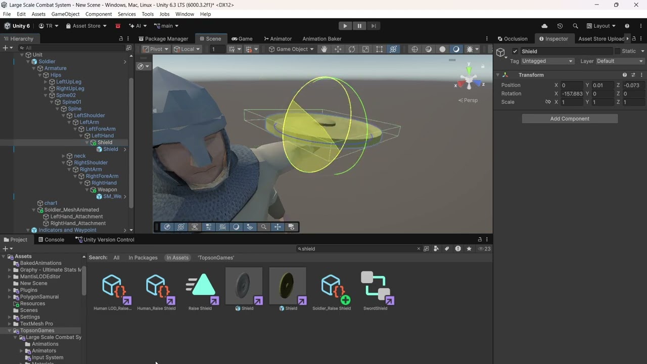Click the Add Component button
647x364 pixels.
click(x=570, y=119)
